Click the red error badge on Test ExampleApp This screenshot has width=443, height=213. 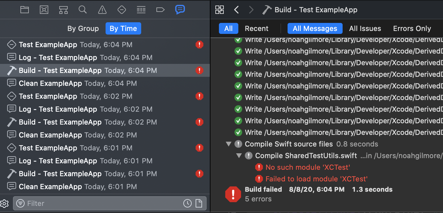coord(199,45)
